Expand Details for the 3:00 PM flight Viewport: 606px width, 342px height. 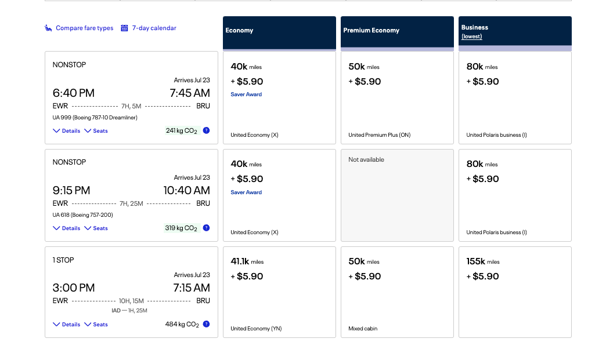point(67,325)
